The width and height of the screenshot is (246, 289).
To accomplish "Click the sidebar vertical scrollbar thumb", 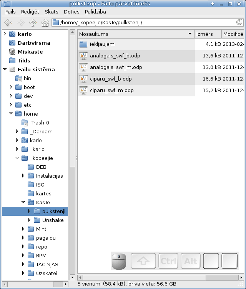I will (72, 220).
